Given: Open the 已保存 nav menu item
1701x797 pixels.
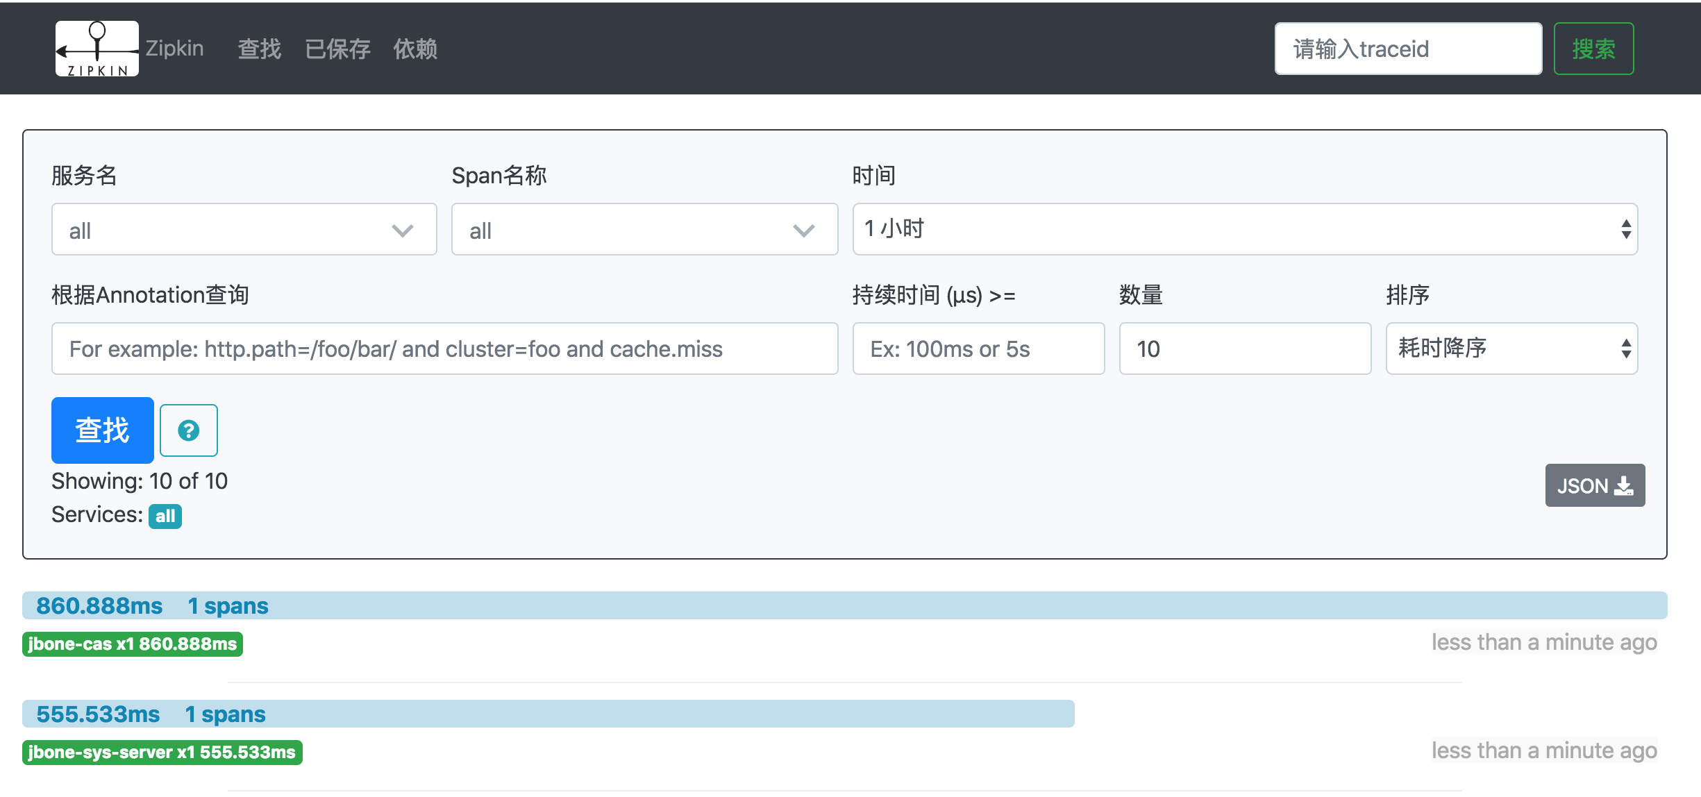Looking at the screenshot, I should click(x=337, y=49).
